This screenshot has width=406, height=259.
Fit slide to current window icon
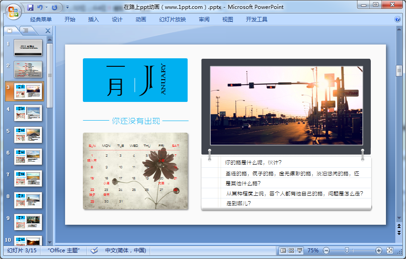click(390, 251)
